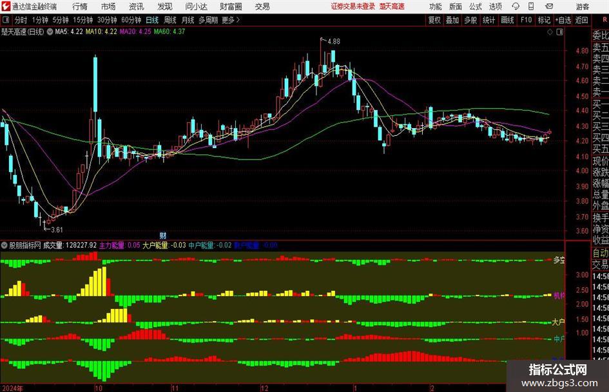609x392 pixels.
Task: Click the 主力能量: 0.05 label
Action: tap(120, 245)
